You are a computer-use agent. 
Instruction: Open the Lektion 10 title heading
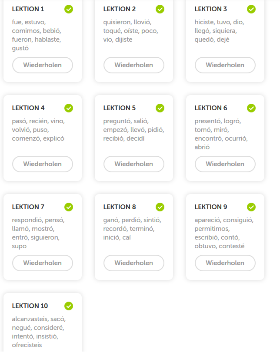pos(30,306)
